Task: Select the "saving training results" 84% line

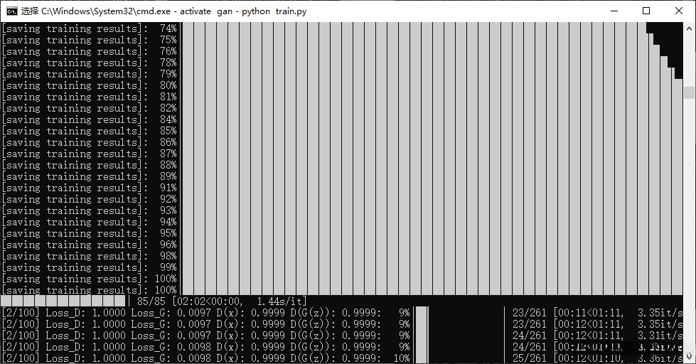Action: tap(89, 120)
